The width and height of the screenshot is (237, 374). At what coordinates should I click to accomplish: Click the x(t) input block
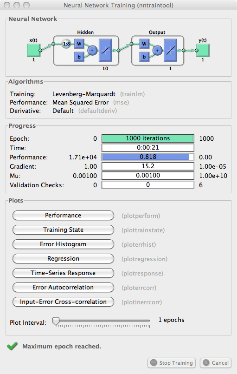[x=34, y=50]
